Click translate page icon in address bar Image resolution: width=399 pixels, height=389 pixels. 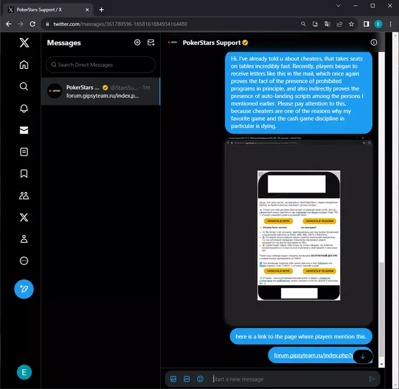click(x=327, y=24)
